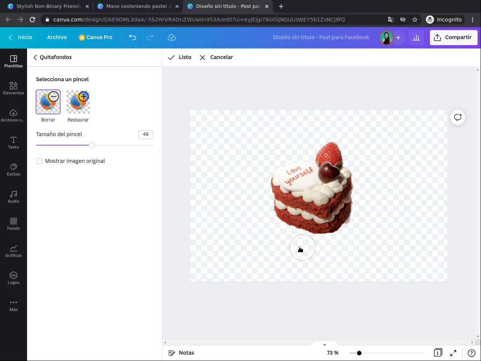Open the design insights chart icon
This screenshot has height=361, width=481.
click(x=416, y=37)
